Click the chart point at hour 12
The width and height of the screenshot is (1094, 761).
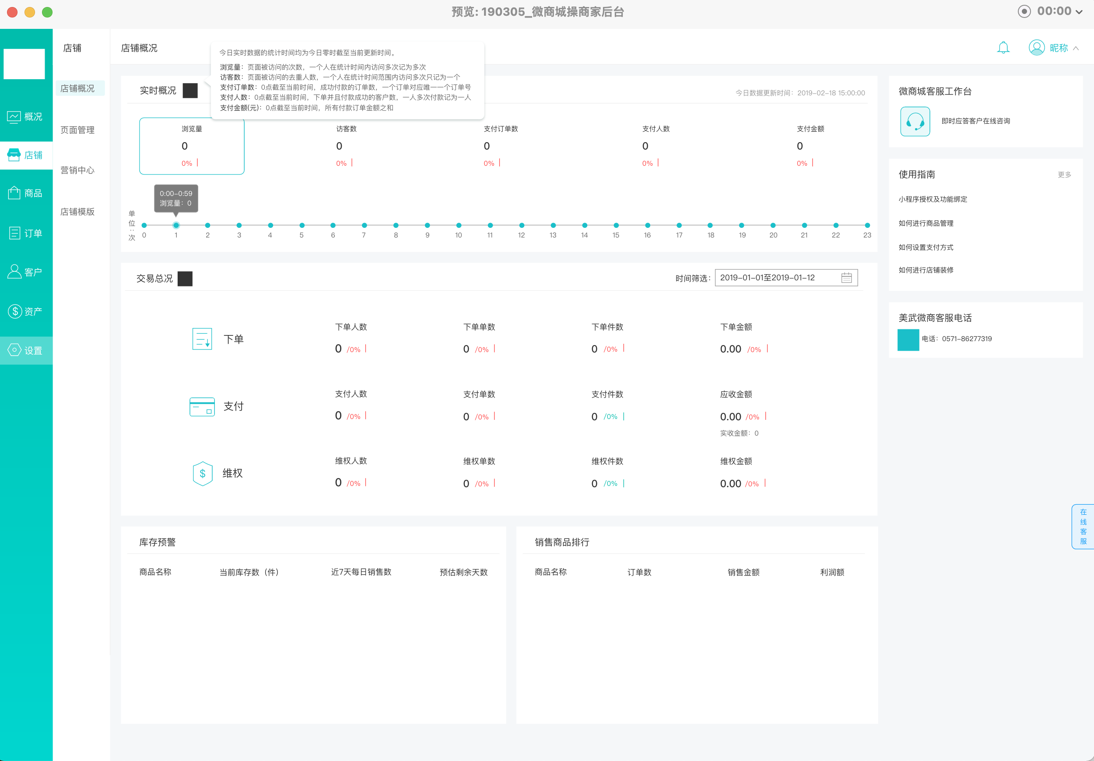coord(522,225)
